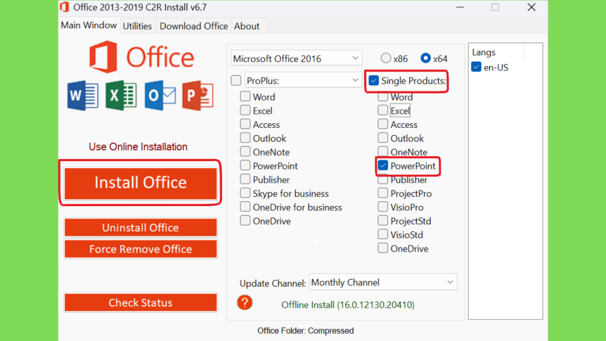Viewport: 606px width, 341px height.
Task: Click the Offline Install version text
Action: tap(348, 305)
